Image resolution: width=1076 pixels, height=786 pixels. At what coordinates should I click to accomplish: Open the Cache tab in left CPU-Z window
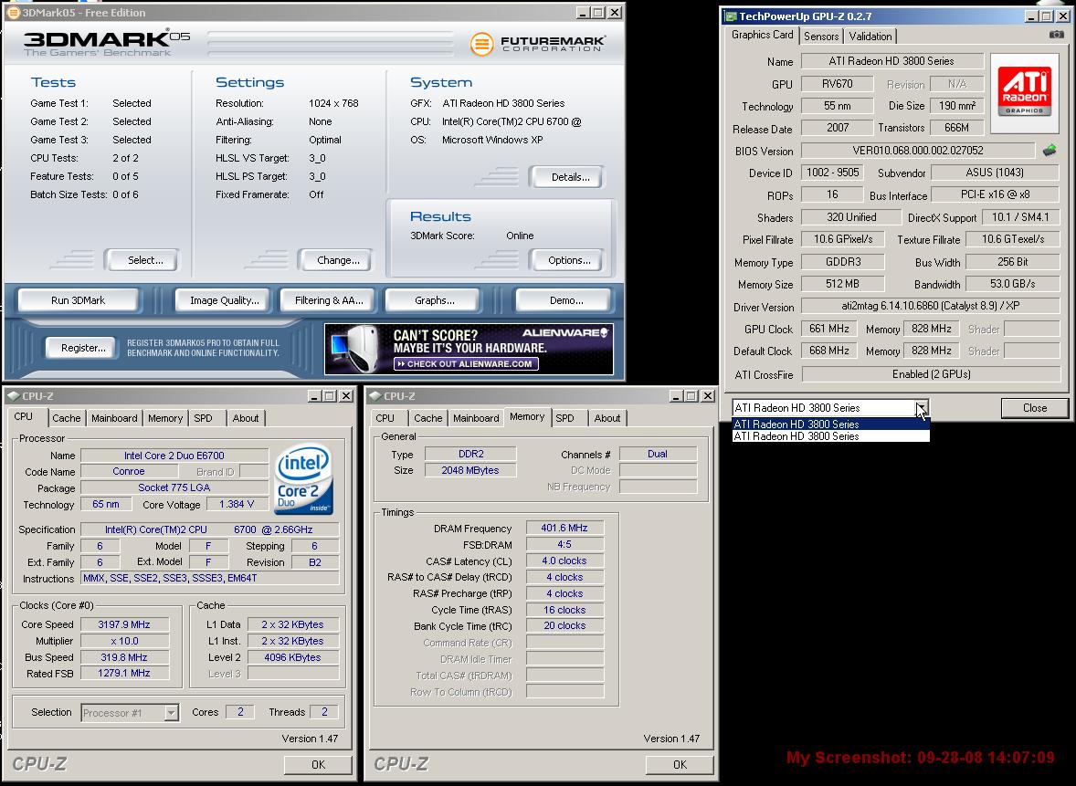(67, 418)
